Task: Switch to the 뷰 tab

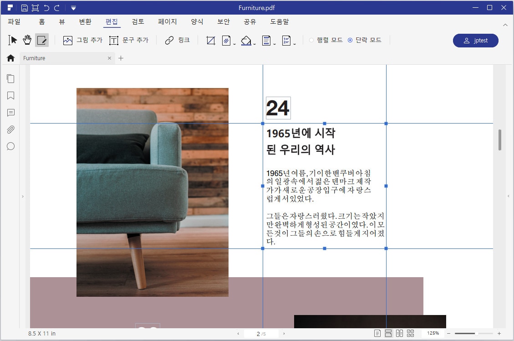Action: 62,22
